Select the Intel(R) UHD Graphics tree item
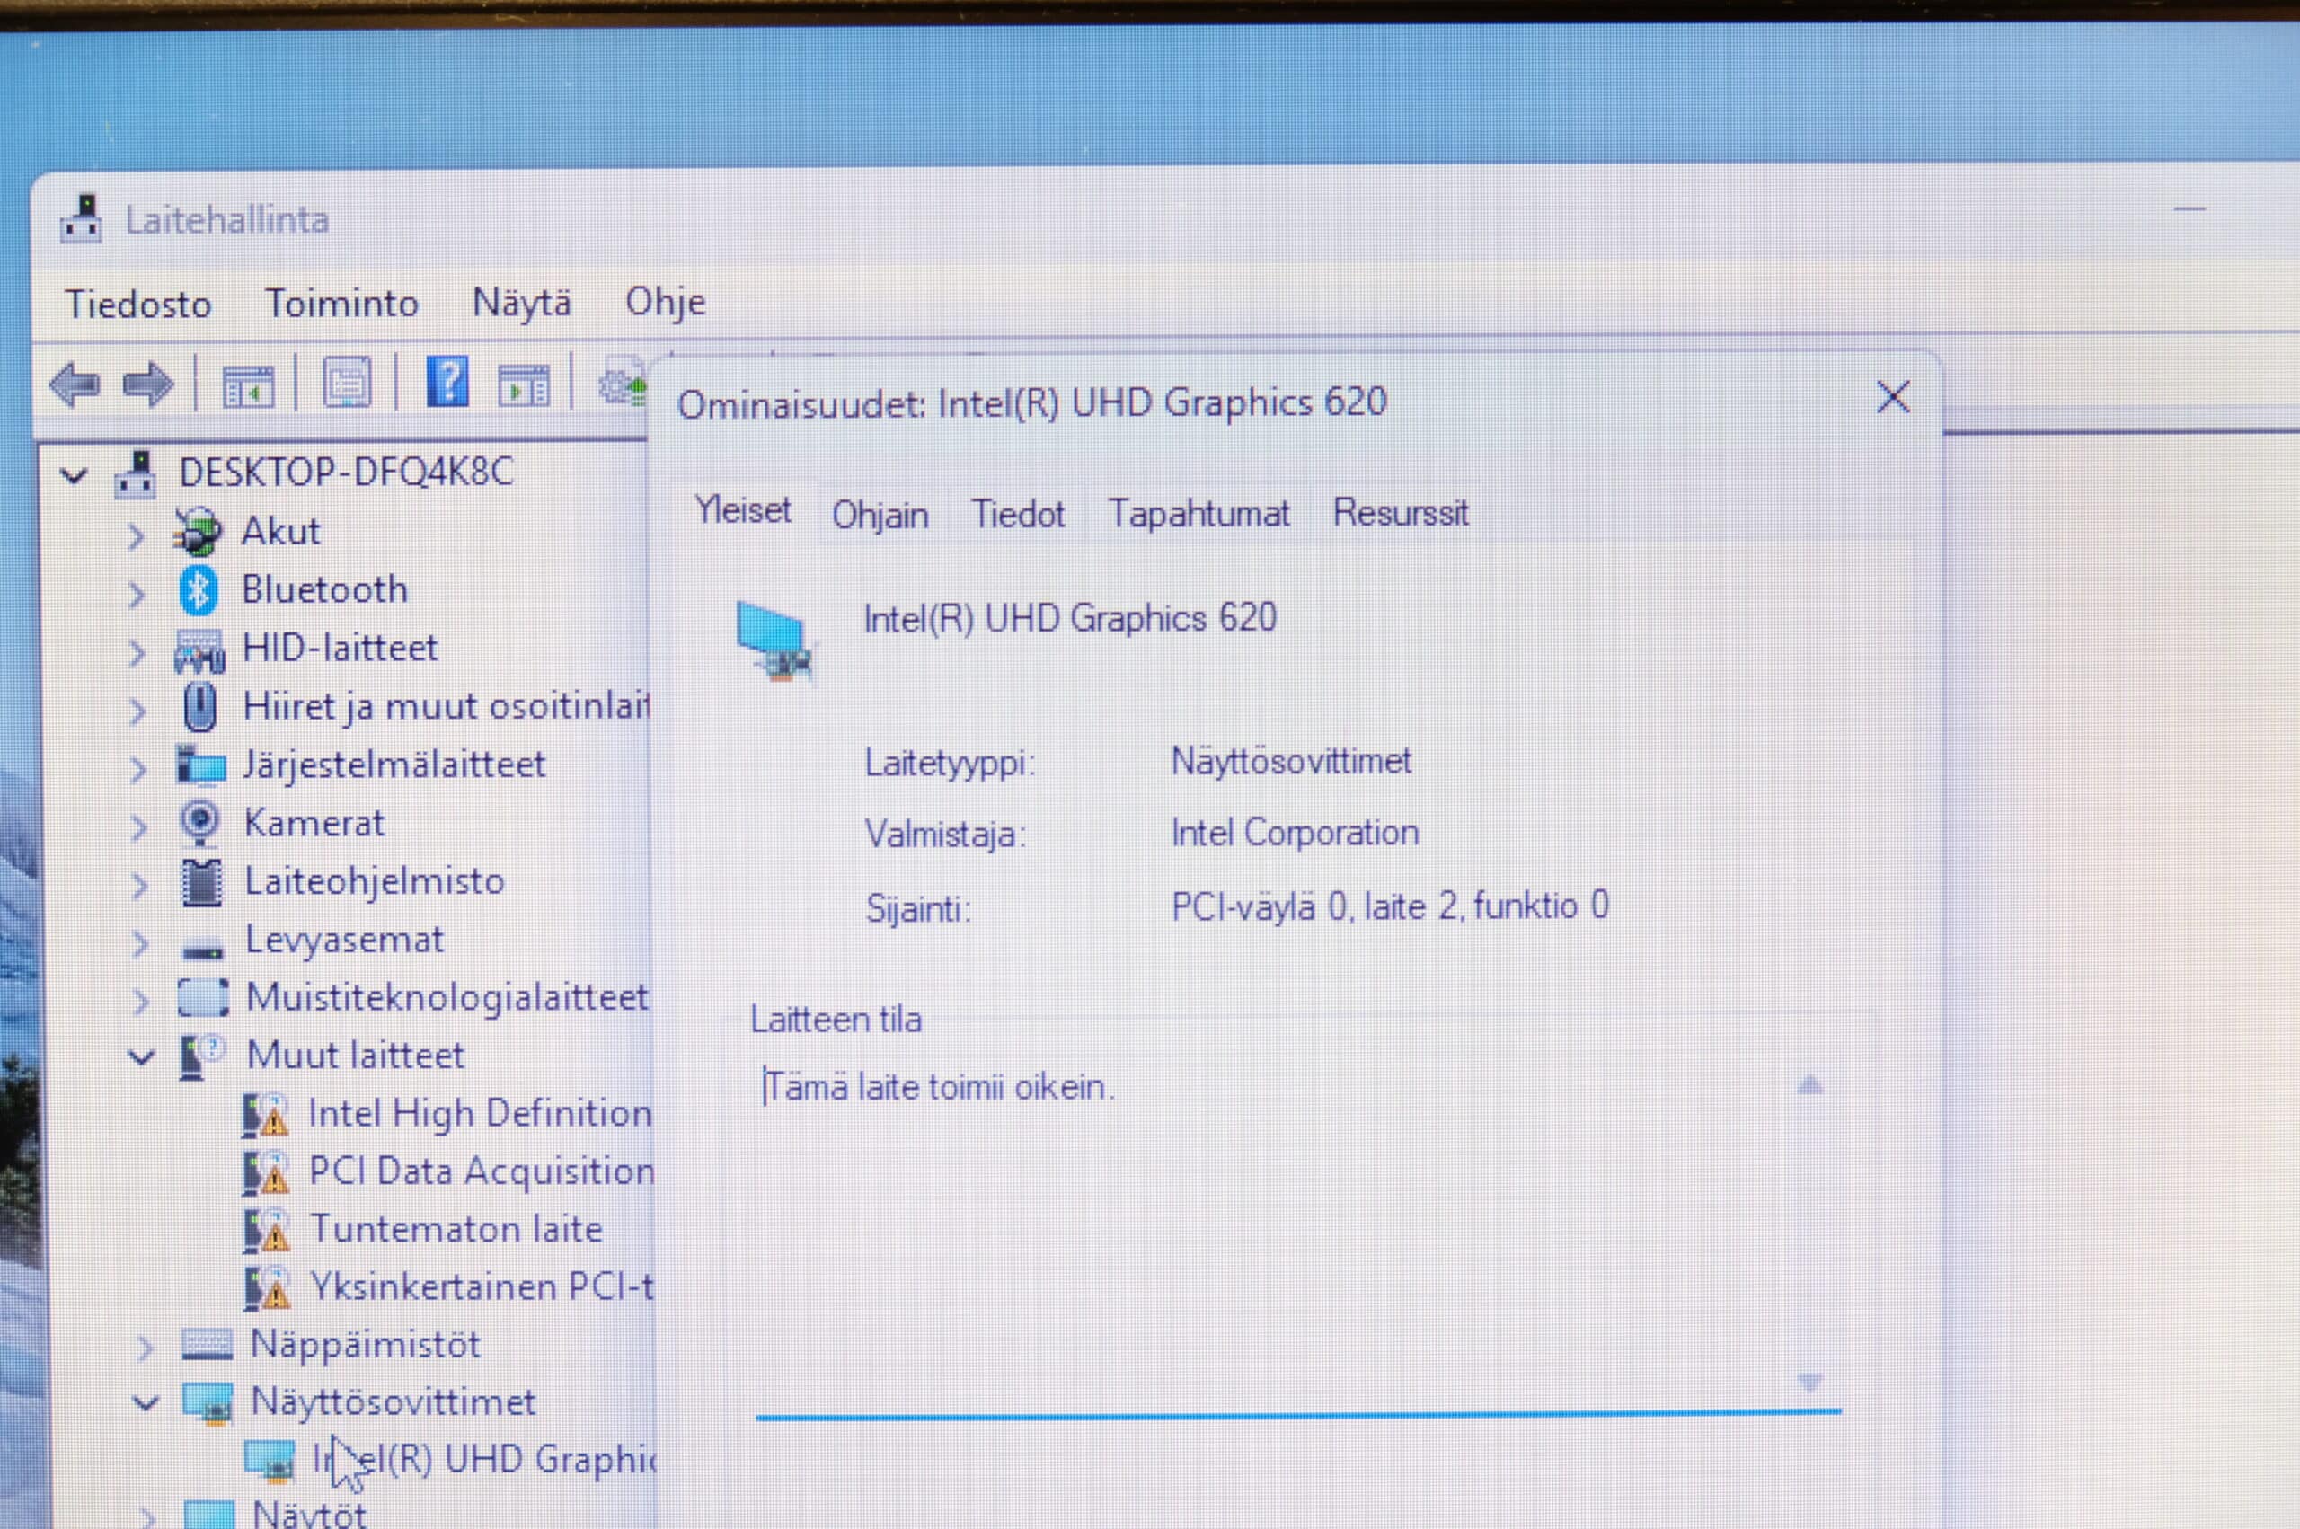Image resolution: width=2300 pixels, height=1529 pixels. coord(483,1460)
